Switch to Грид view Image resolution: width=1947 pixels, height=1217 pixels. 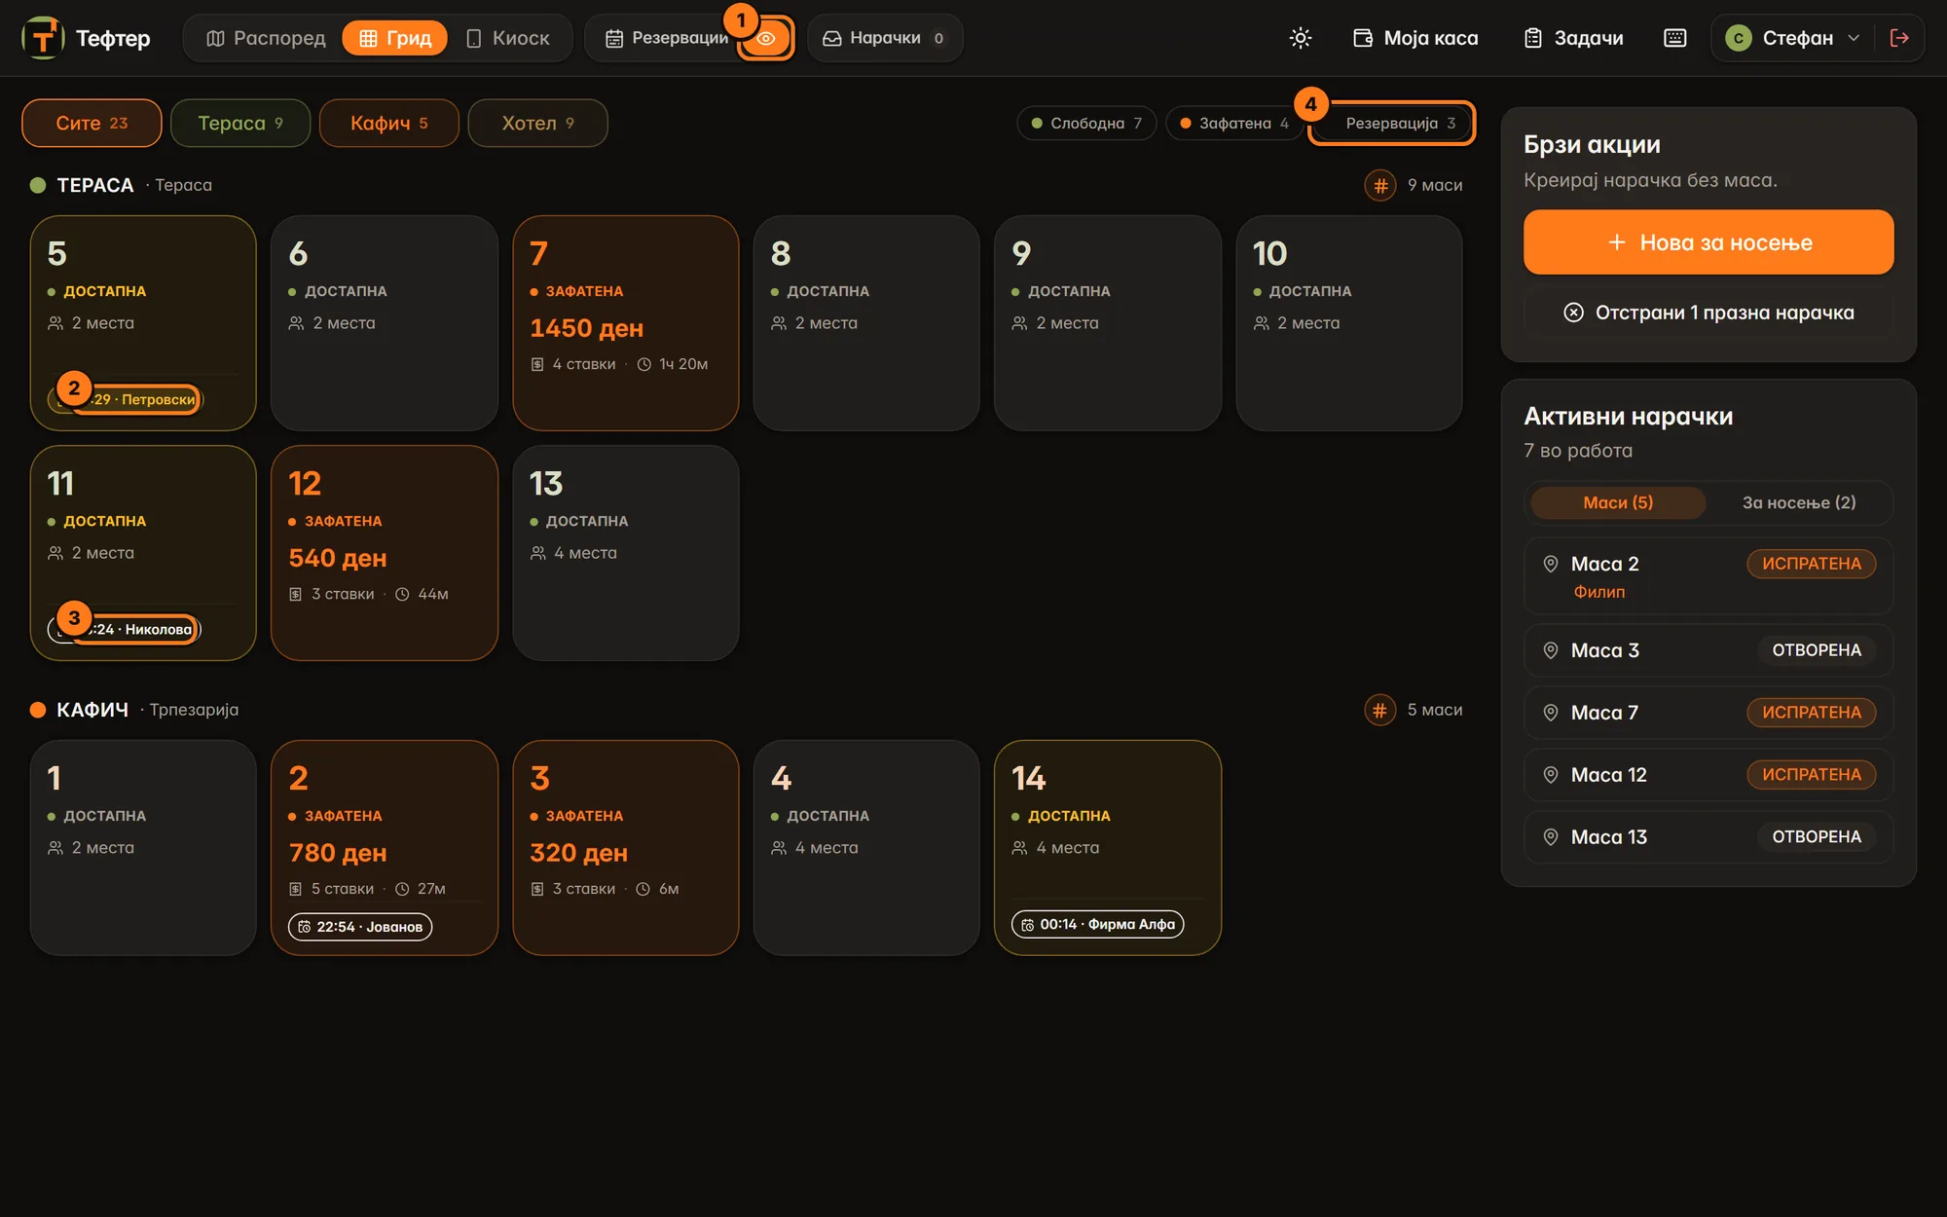point(395,38)
